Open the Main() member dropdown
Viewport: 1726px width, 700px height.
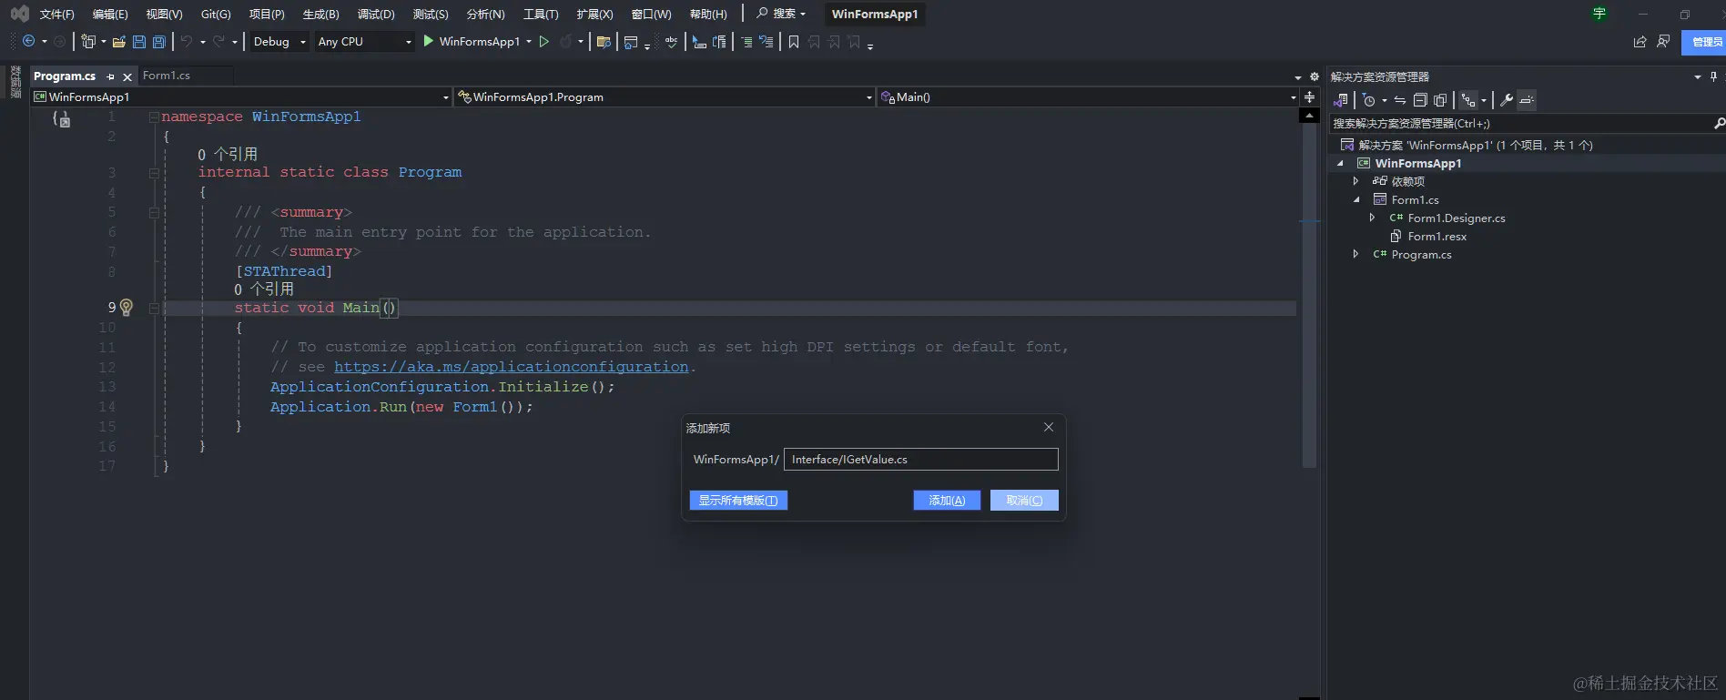tap(1089, 97)
